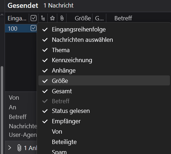Image resolution: width=171 pixels, height=154 pixels.
Task: Click the left pane vertical scrollbar thumb
Action: (x=2, y=110)
